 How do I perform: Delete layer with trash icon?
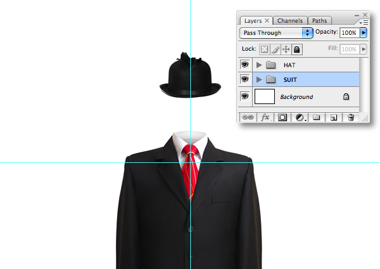coord(351,117)
